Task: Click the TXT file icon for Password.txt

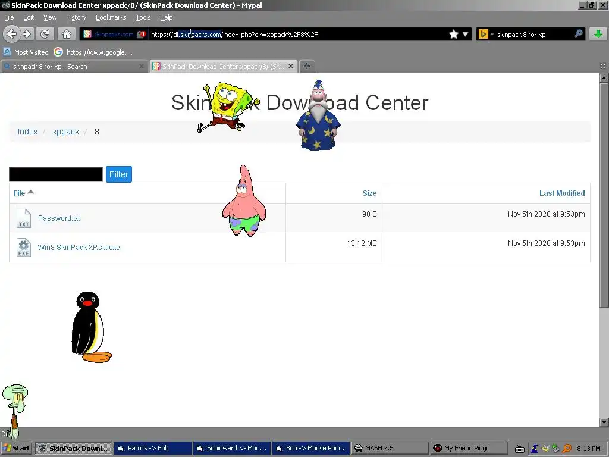Action: pyautogui.click(x=24, y=218)
